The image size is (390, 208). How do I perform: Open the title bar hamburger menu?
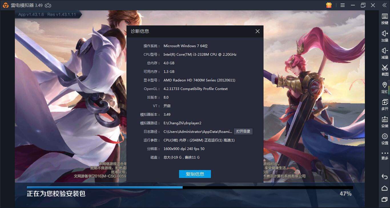coord(343,5)
